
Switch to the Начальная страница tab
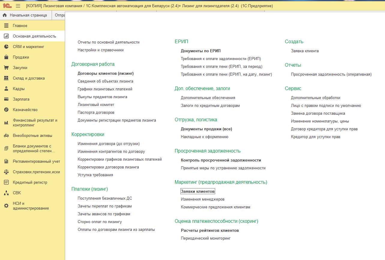[x=25, y=15]
